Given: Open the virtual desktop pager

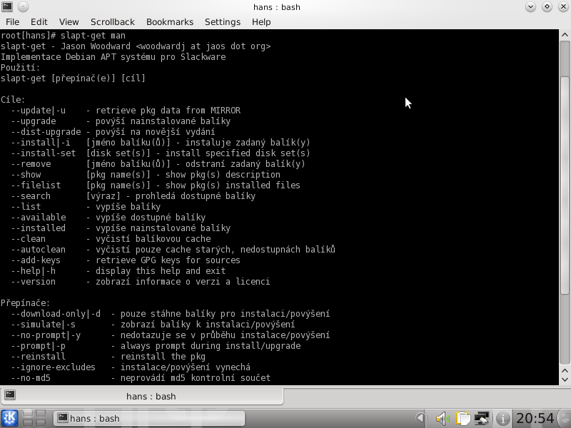Looking at the screenshot, I should tap(34, 418).
